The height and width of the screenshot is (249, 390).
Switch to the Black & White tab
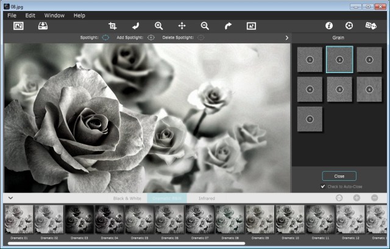129,198
